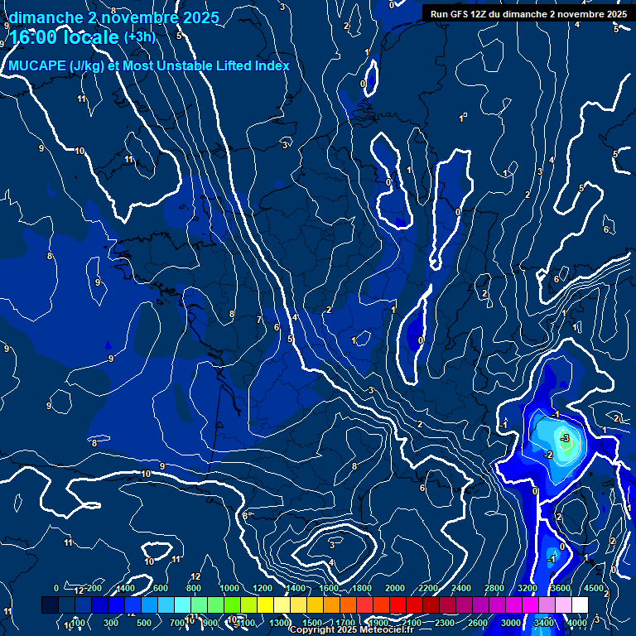Click the '3400' legend value
Screen dimensions: 636x636
(544, 623)
